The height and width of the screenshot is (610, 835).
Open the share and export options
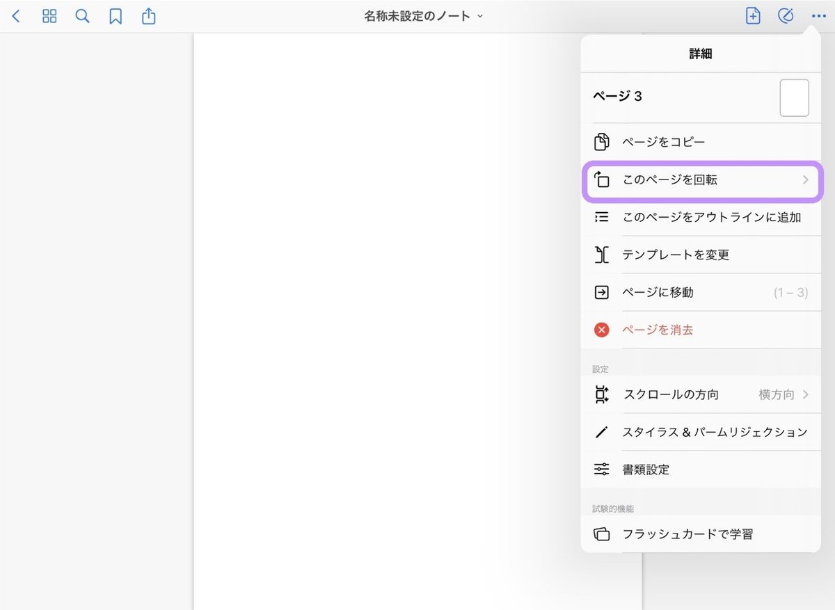pos(148,16)
